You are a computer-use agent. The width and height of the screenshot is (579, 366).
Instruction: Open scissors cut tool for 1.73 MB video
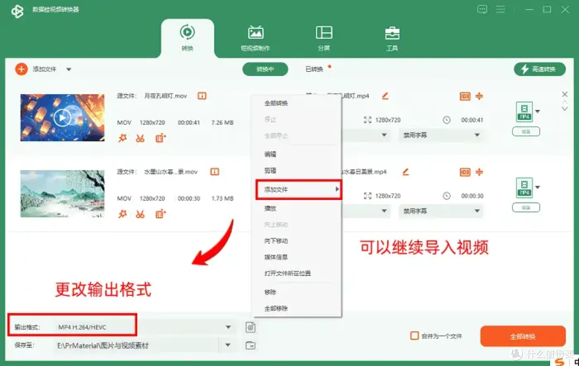coord(140,214)
